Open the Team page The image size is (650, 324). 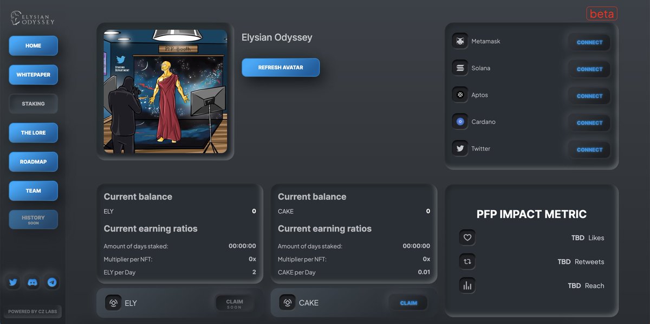tap(33, 191)
